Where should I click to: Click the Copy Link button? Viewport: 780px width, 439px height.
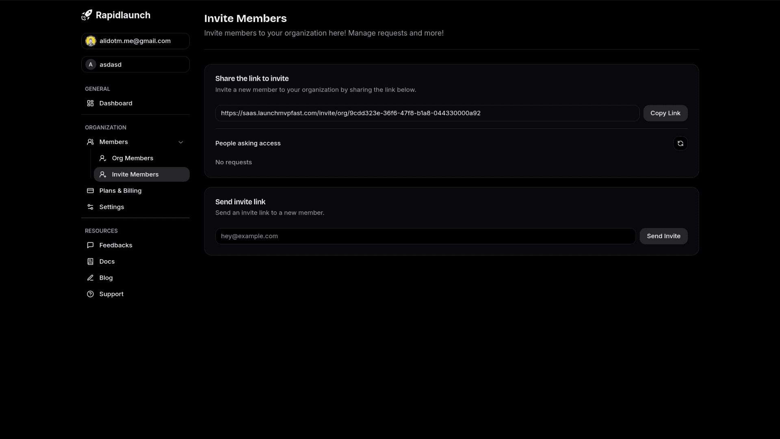point(665,113)
